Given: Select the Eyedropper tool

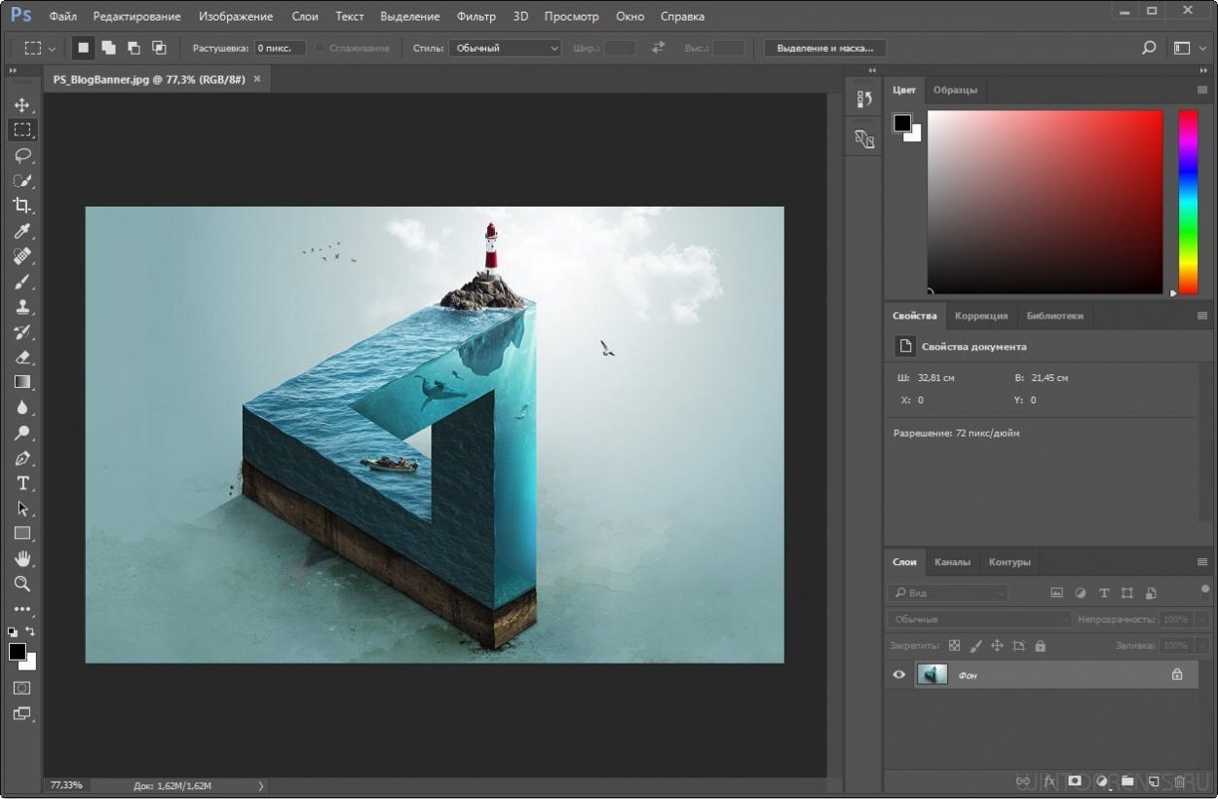Looking at the screenshot, I should (22, 231).
